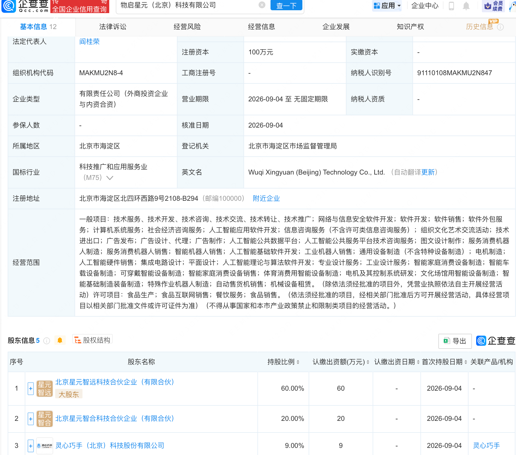This screenshot has height=455, width=516.
Task: Open legal representative 阎桂荣 link
Action: tap(89, 42)
